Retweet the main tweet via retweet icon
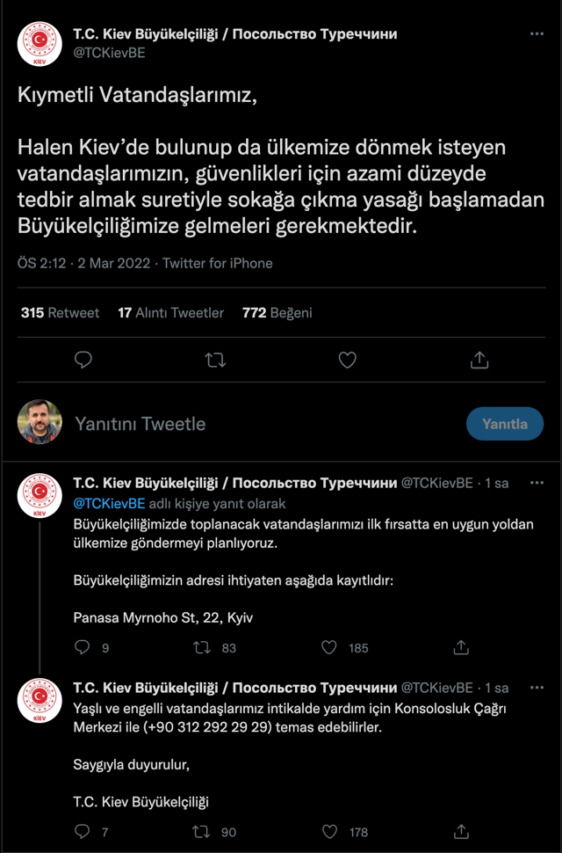Image resolution: width=562 pixels, height=853 pixels. pyautogui.click(x=215, y=360)
